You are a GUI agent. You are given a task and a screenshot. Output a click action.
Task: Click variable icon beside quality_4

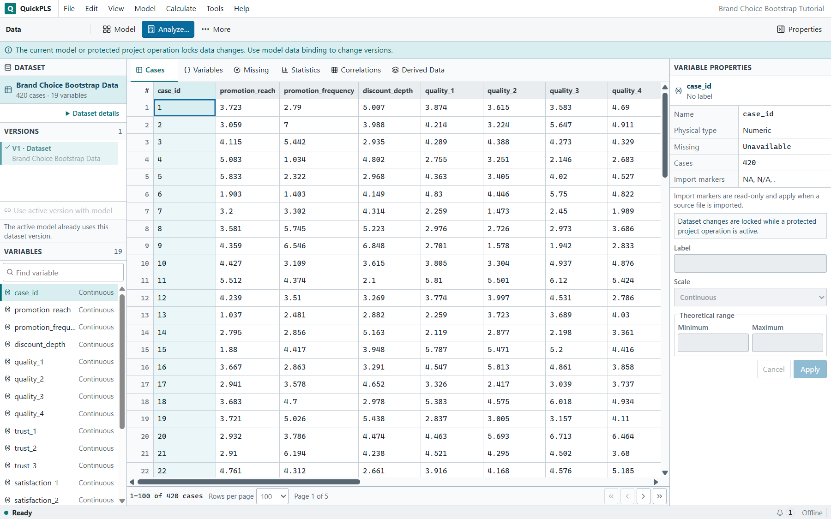click(x=8, y=413)
